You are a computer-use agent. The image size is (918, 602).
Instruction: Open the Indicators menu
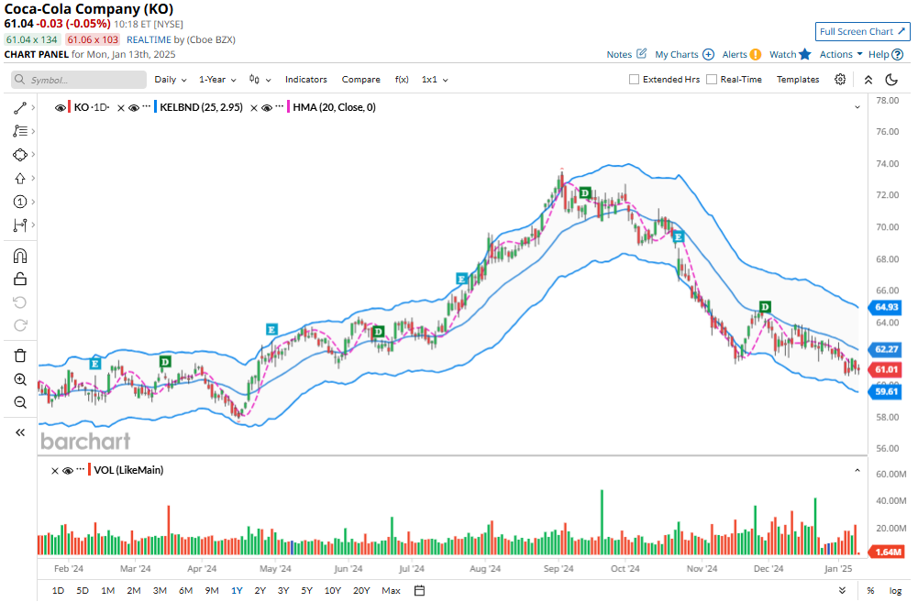(x=305, y=80)
